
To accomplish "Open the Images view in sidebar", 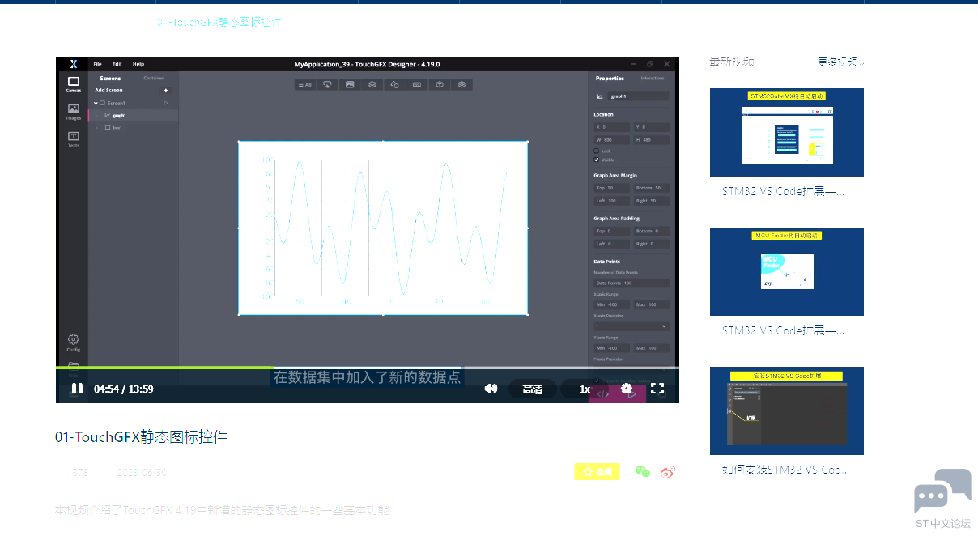I will click(73, 112).
